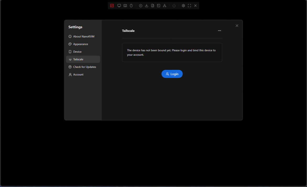The image size is (307, 187).
Task: Click the power button icon
Action: 174,6
